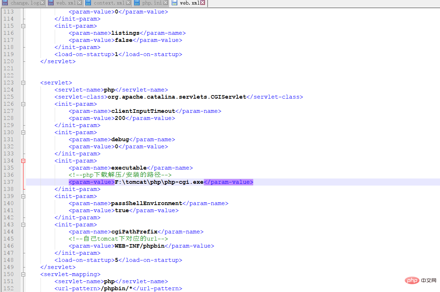
Task: Click the load-on-startup value 1 on line 119
Action: (x=117, y=54)
